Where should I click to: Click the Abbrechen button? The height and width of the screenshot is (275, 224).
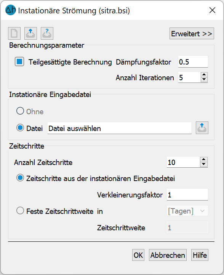pos(168,255)
